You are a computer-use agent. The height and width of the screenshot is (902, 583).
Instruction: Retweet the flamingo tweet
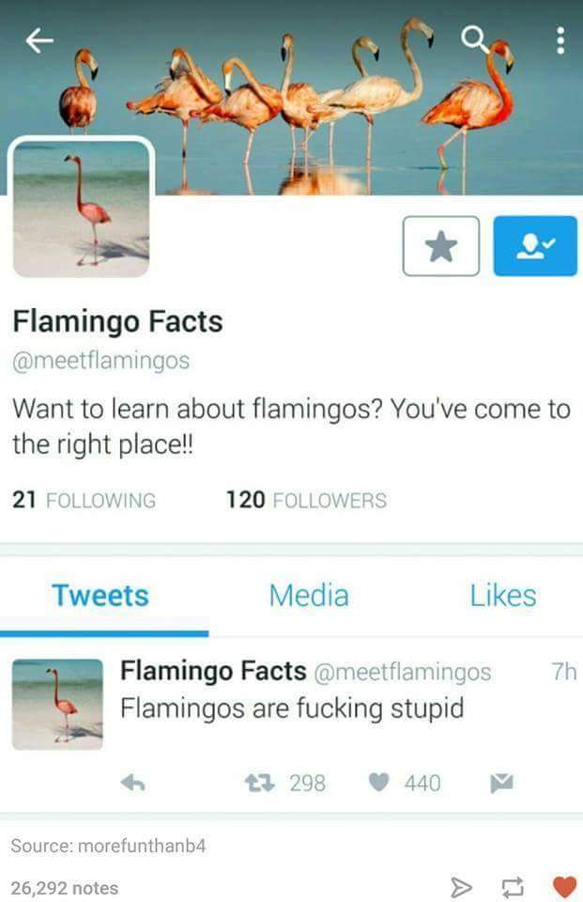(x=260, y=783)
